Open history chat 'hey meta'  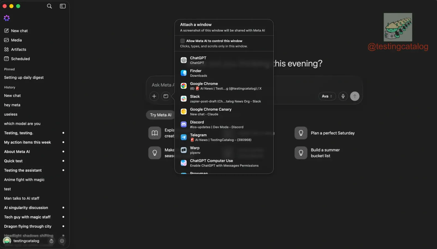(x=12, y=105)
